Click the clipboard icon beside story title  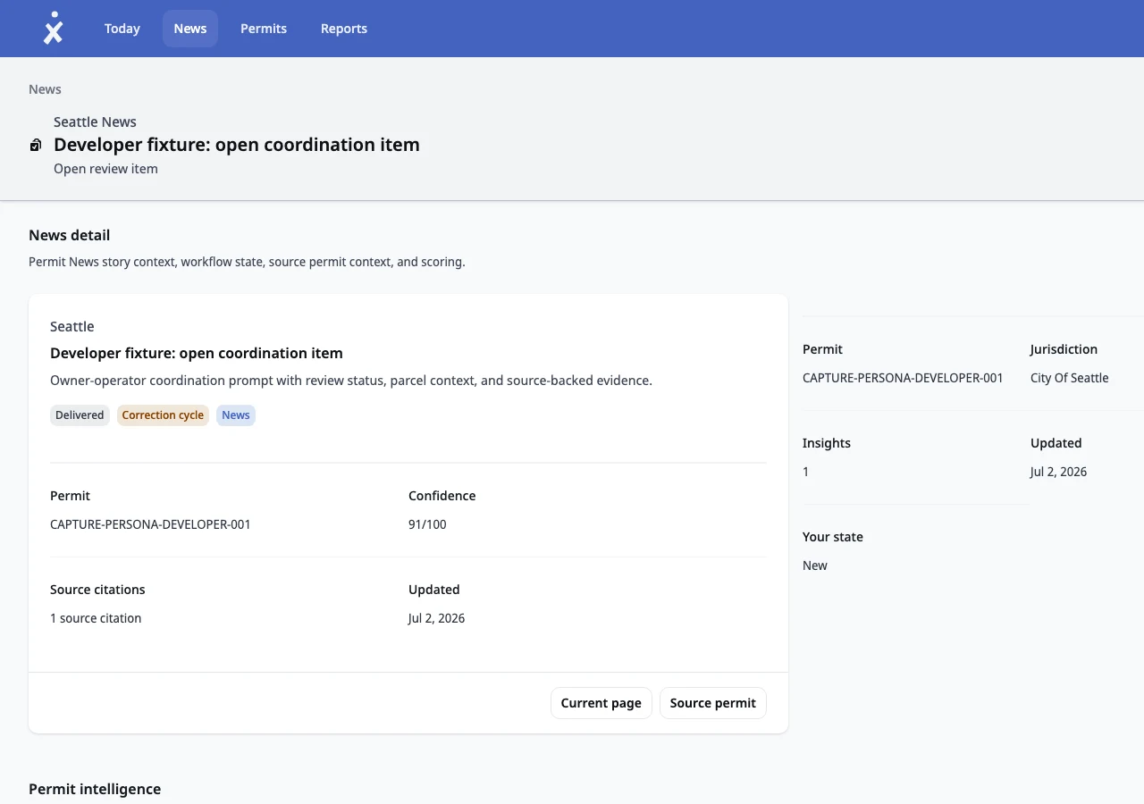pyautogui.click(x=36, y=145)
